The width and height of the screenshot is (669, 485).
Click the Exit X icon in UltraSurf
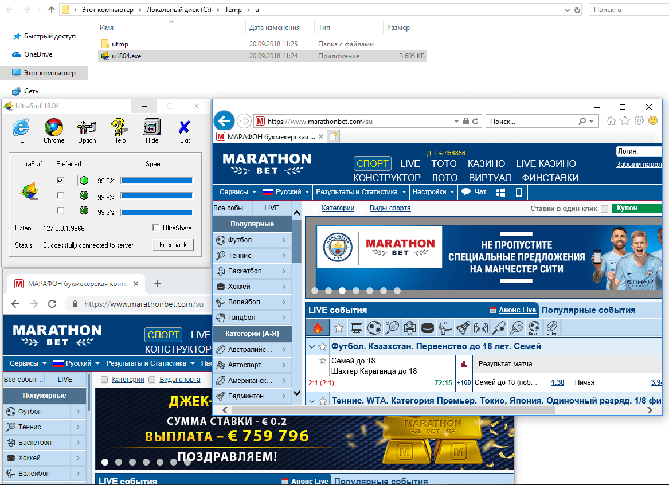point(185,130)
